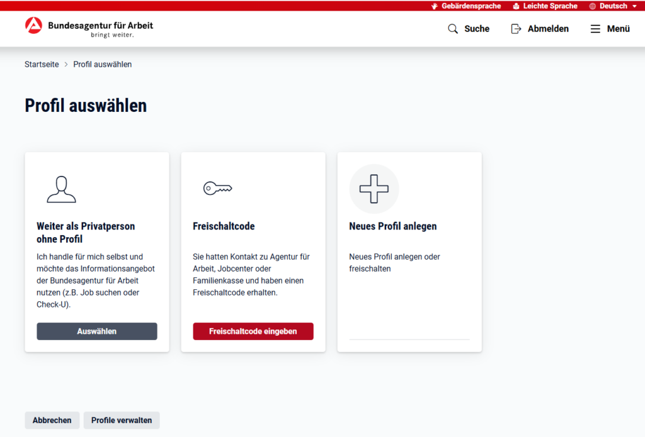Click the person silhouette profile icon
Viewport: 645px width, 437px height.
[61, 189]
